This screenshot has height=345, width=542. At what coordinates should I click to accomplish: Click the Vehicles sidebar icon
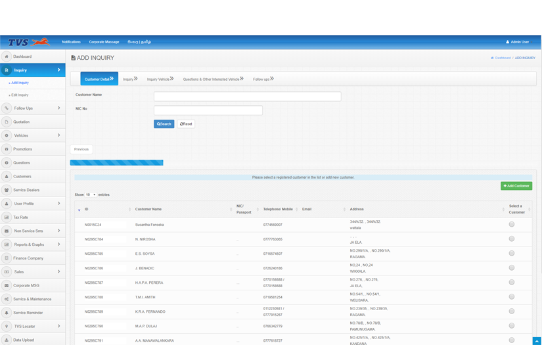coord(6,135)
